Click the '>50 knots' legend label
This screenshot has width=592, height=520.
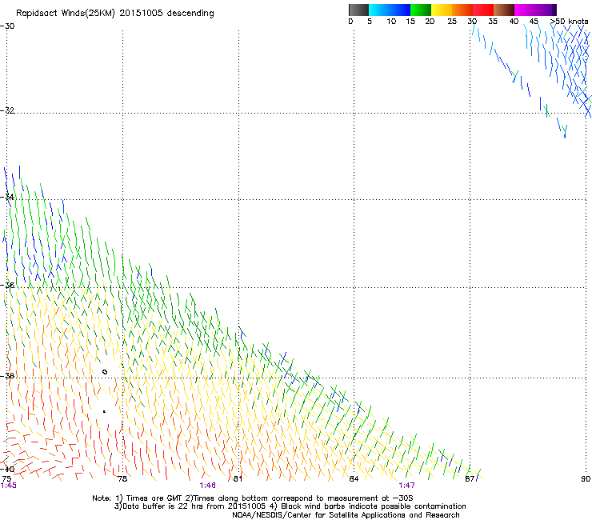(x=569, y=22)
